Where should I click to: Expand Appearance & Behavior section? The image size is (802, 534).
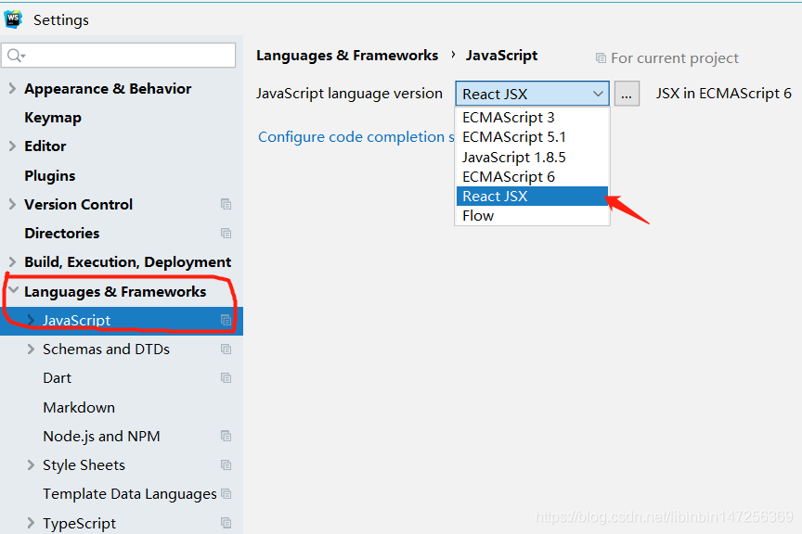12,88
